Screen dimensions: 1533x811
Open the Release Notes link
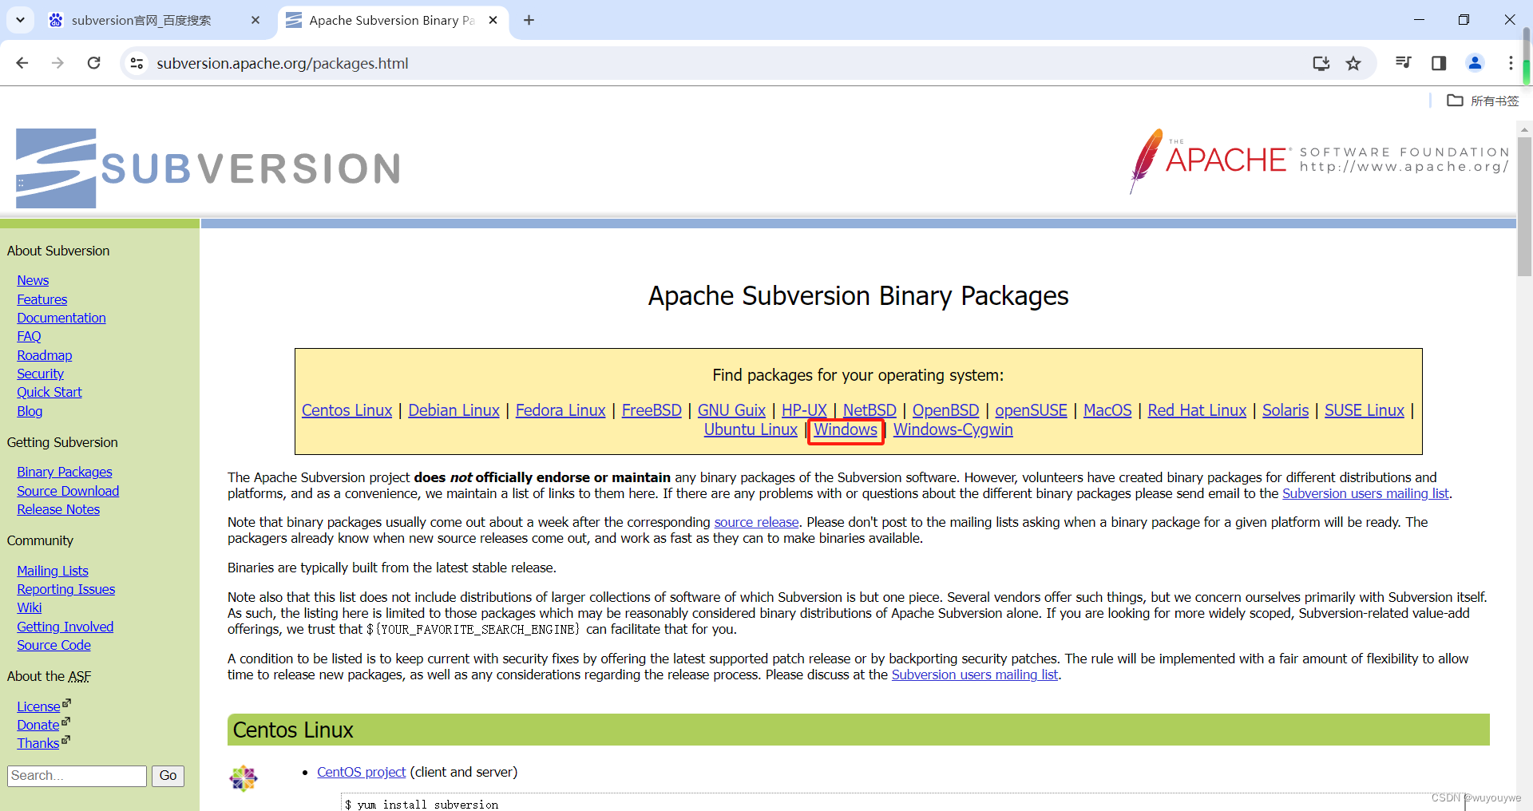(58, 509)
